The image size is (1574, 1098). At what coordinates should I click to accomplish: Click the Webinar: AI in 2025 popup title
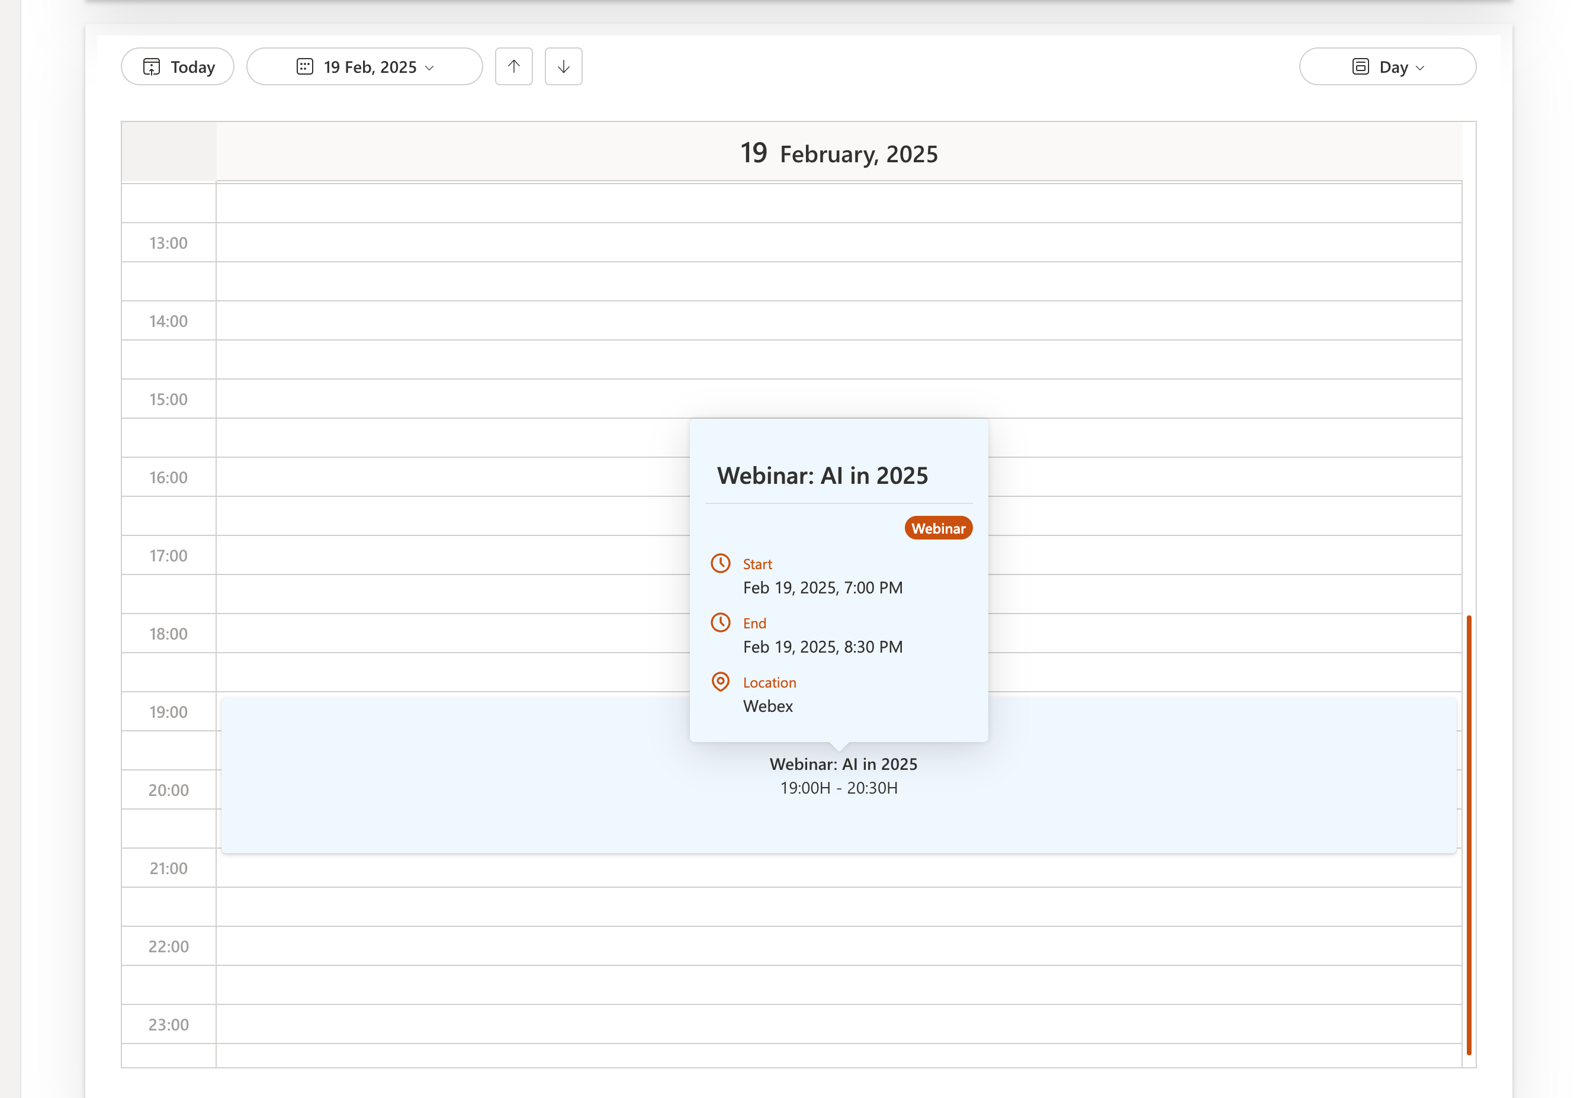[822, 476]
